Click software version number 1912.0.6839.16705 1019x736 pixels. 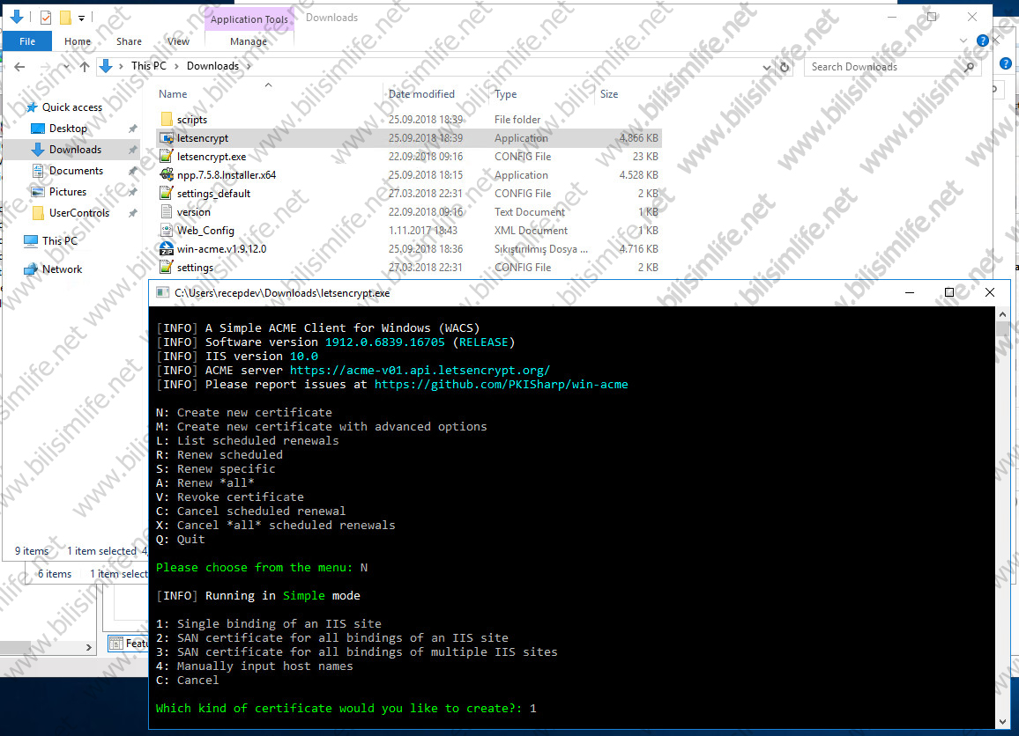pyautogui.click(x=384, y=342)
